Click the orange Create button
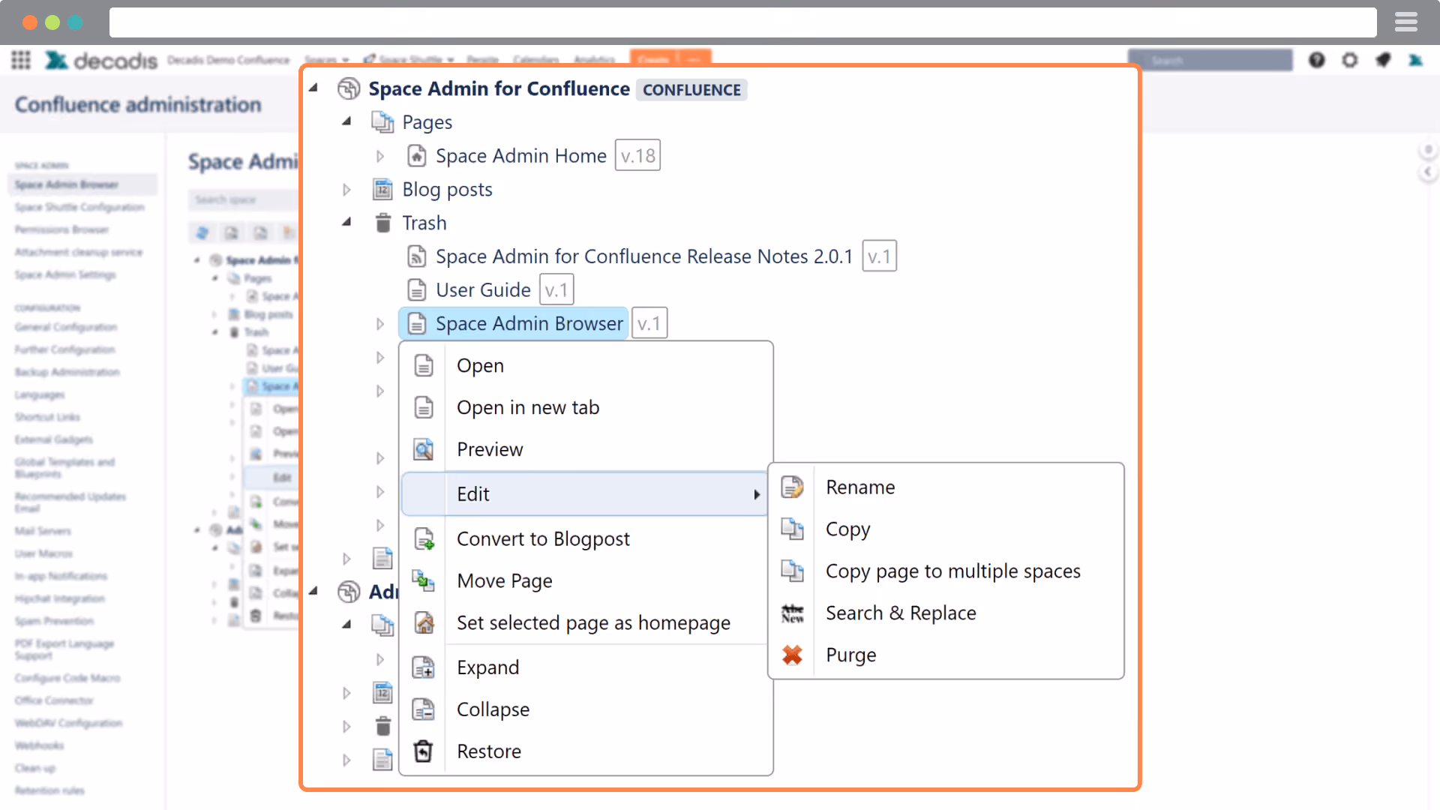Viewport: 1440px width, 810px height. coord(653,59)
